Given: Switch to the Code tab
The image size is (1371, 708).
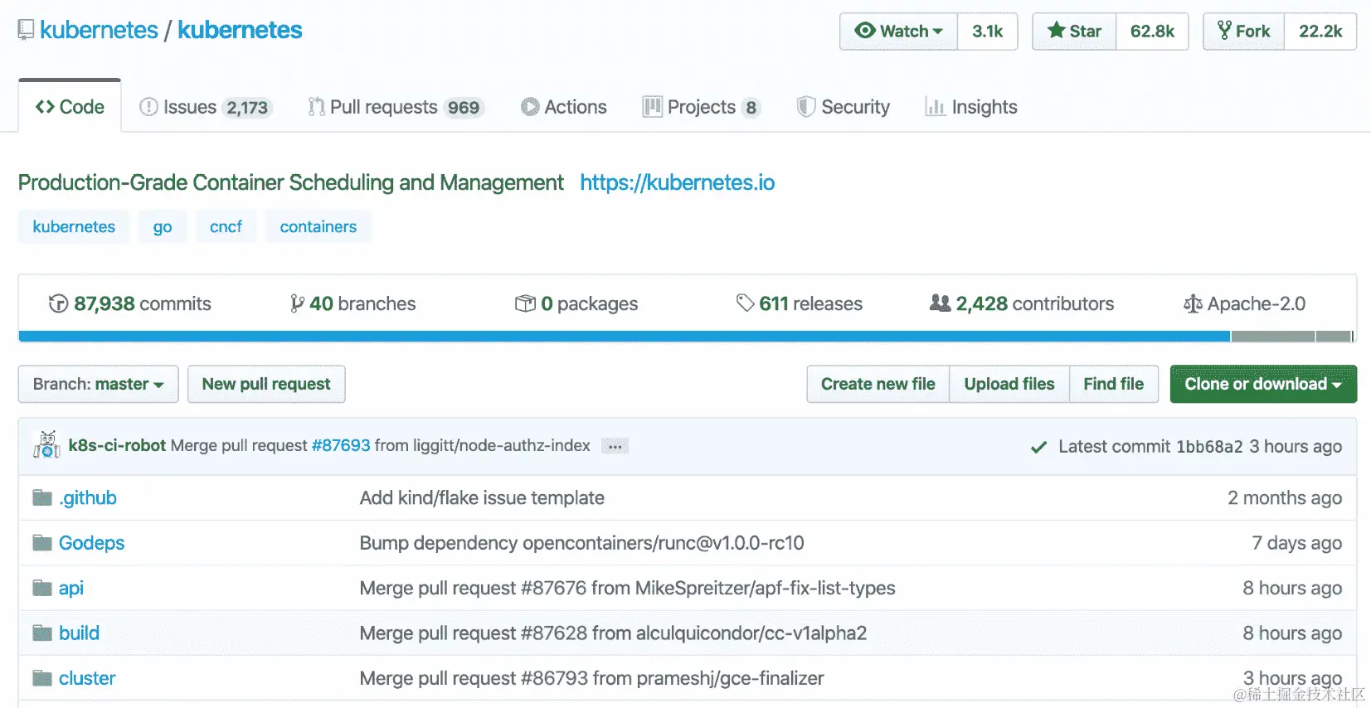Looking at the screenshot, I should [x=70, y=107].
